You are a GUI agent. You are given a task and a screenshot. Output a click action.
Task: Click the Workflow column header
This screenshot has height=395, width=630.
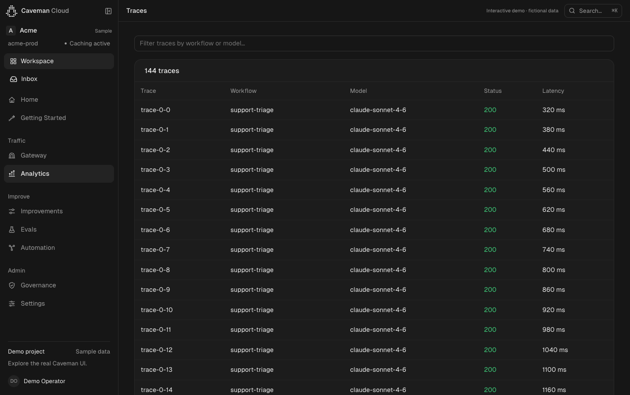pyautogui.click(x=243, y=91)
